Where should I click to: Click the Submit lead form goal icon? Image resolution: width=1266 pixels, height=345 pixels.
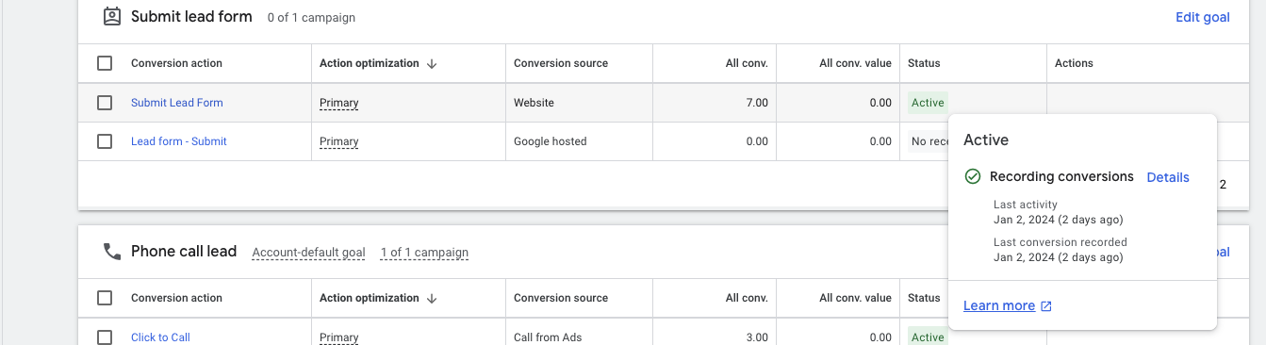coord(112,16)
